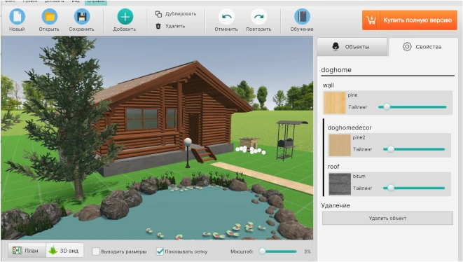The width and height of the screenshot is (463, 262).
Task: Select the bitum roof texture thumbnail
Action: pyautogui.click(x=340, y=184)
